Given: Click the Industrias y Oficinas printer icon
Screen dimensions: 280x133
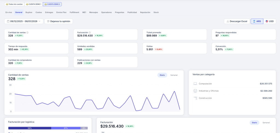Looking at the screenshot, I should 195,91.
